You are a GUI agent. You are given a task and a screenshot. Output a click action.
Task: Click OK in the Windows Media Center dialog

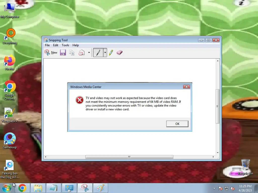(x=177, y=124)
